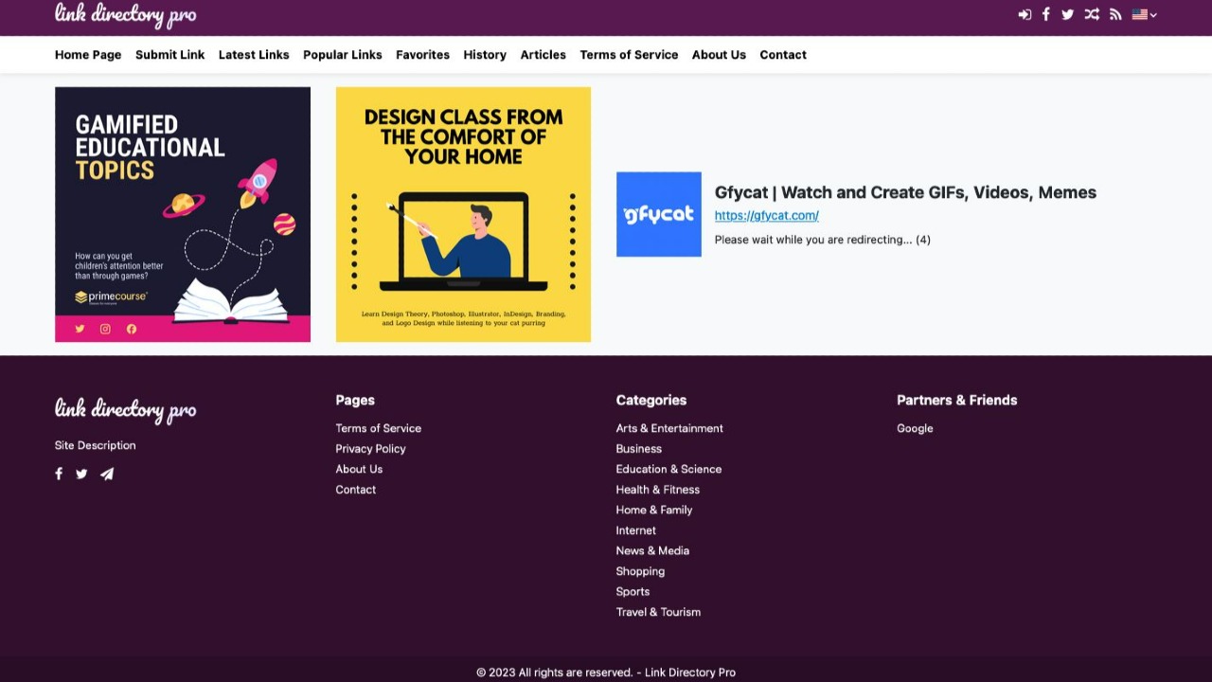The image size is (1212, 682).
Task: Open the Gfycat logo thumbnail
Action: (658, 213)
